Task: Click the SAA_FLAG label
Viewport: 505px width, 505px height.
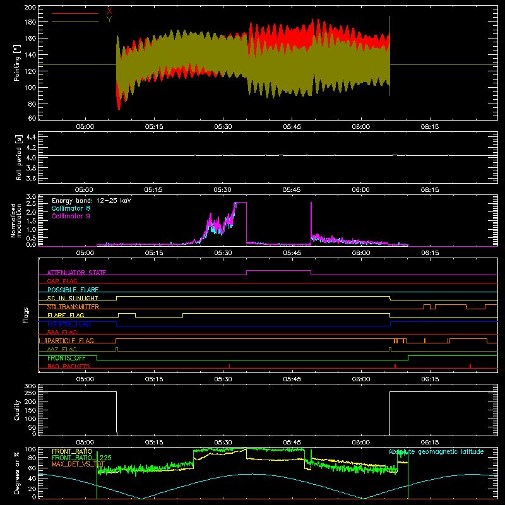Action: [62, 332]
